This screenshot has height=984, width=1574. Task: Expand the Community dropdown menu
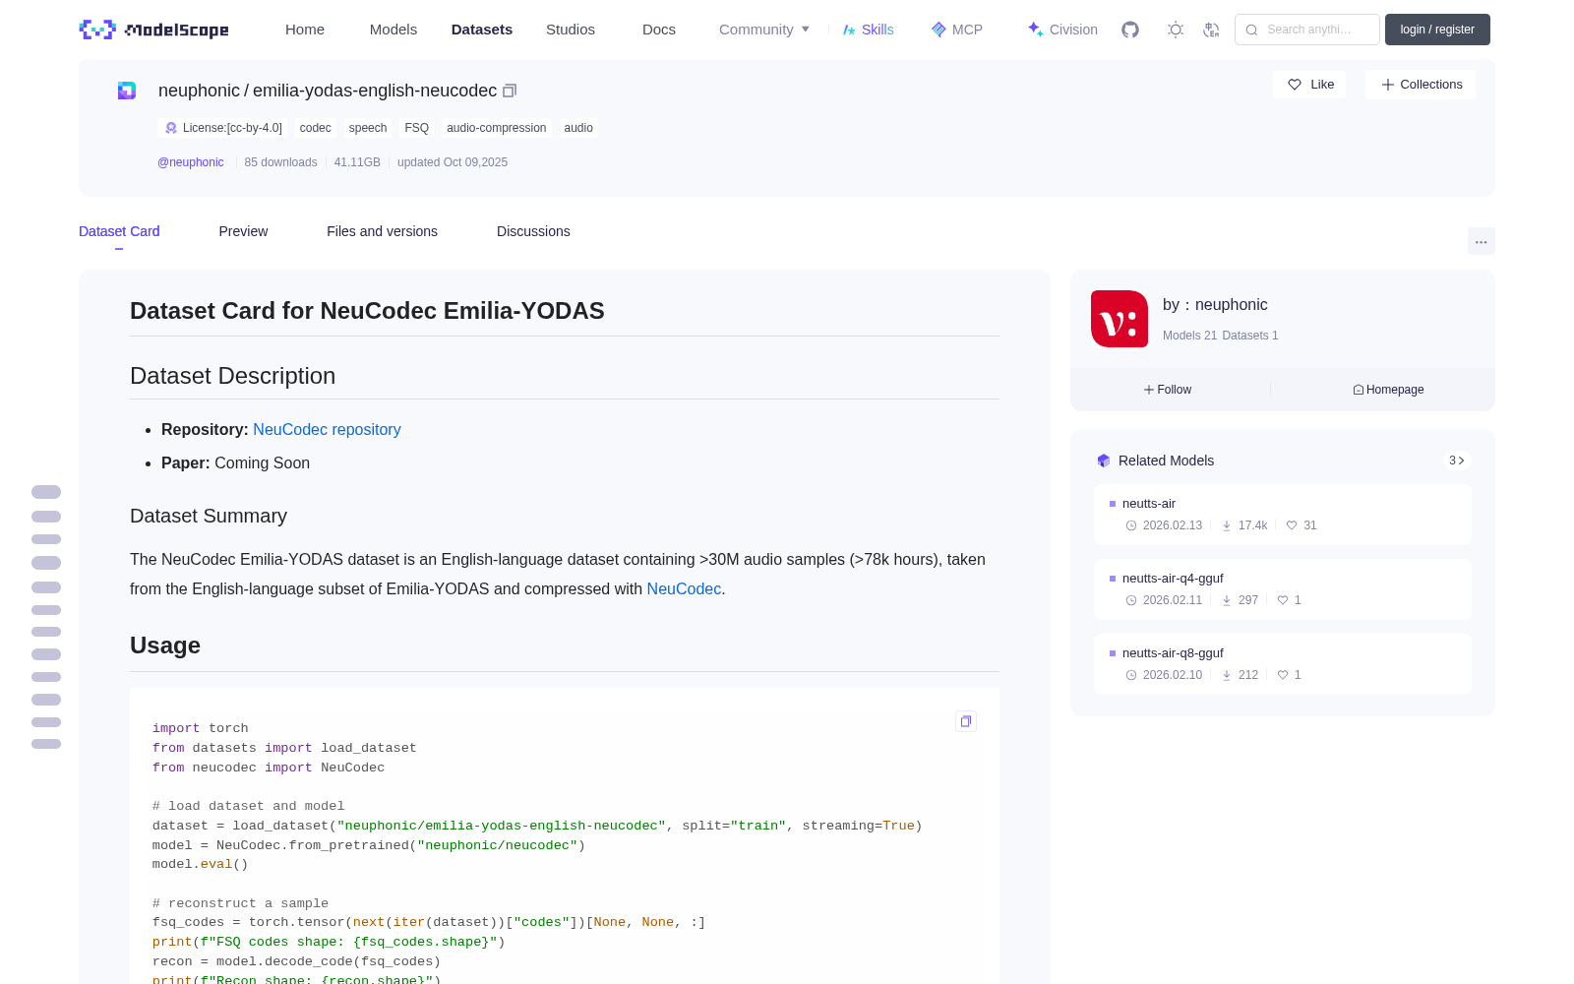(x=764, y=30)
